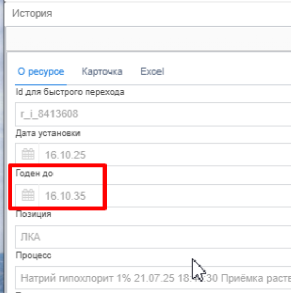Click the Id field r_i_8413608
291x293 pixels.
[153, 114]
